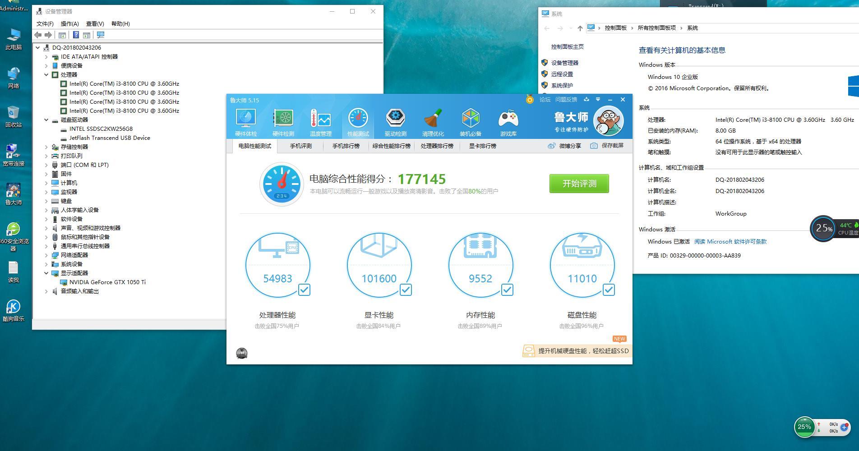Select the 鲁大师 desktop icon
The image size is (859, 451).
(x=14, y=194)
